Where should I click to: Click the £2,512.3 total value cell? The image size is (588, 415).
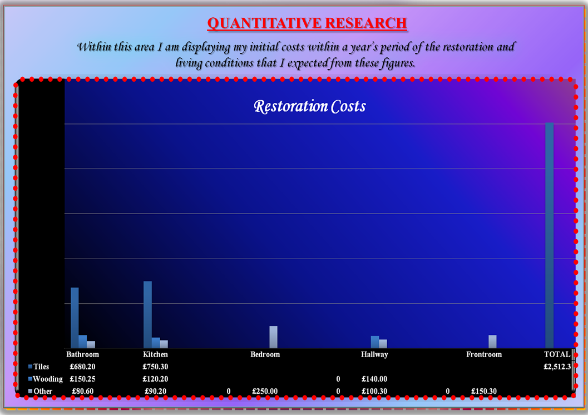pyautogui.click(x=557, y=367)
